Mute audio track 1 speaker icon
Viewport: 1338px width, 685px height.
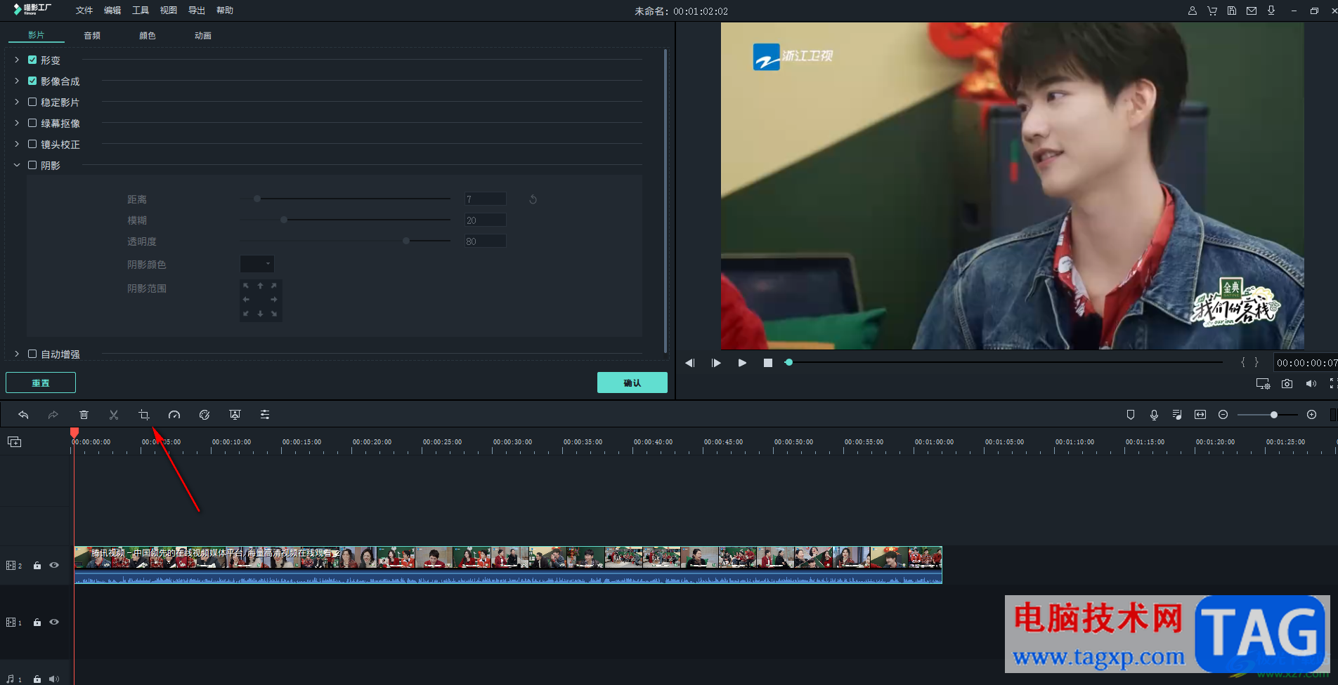[x=54, y=679]
